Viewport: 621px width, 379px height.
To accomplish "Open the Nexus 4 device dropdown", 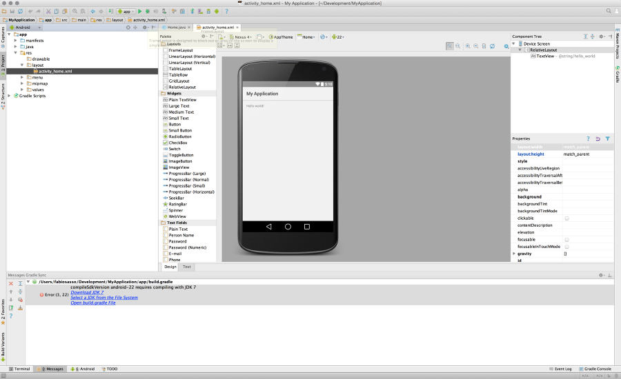I will [x=241, y=37].
